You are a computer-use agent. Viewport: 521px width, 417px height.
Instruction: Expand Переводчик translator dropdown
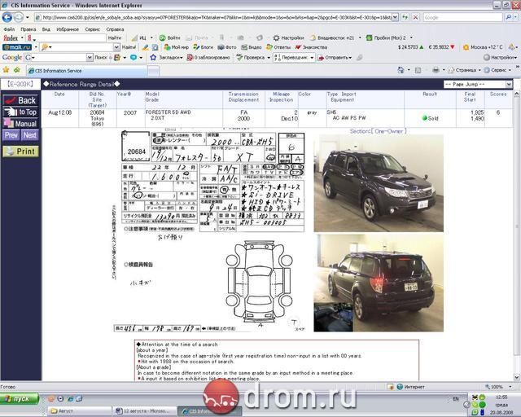(312, 58)
